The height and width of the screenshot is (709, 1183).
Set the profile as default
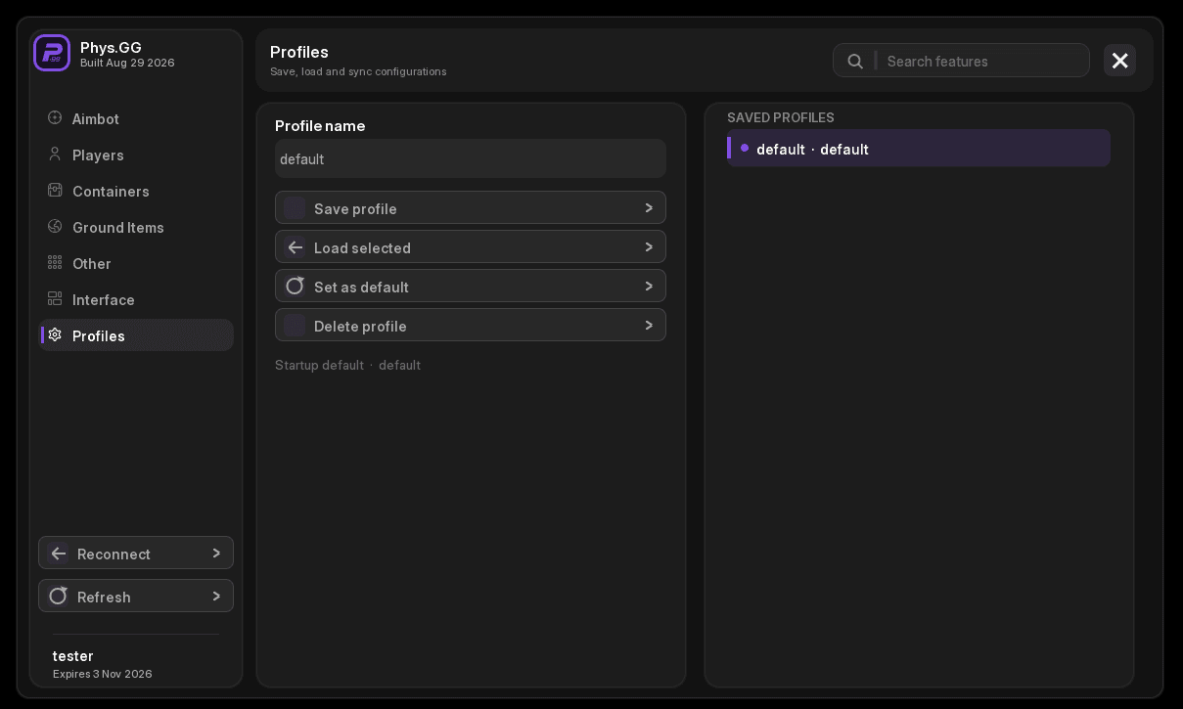pos(471,286)
